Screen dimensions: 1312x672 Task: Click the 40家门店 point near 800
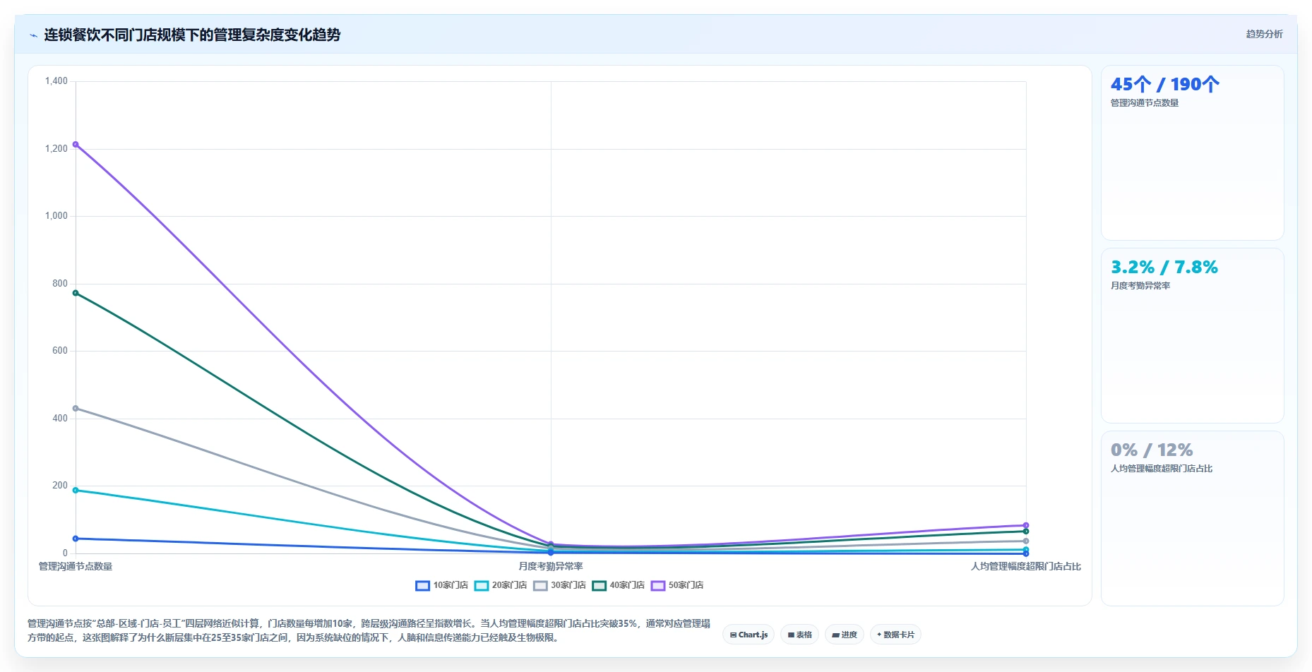click(76, 293)
